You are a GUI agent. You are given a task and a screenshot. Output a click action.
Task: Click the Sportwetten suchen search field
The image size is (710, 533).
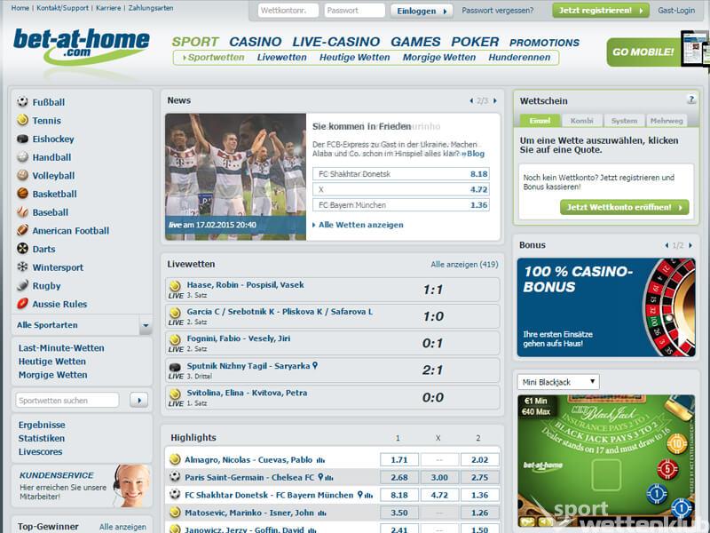(67, 401)
